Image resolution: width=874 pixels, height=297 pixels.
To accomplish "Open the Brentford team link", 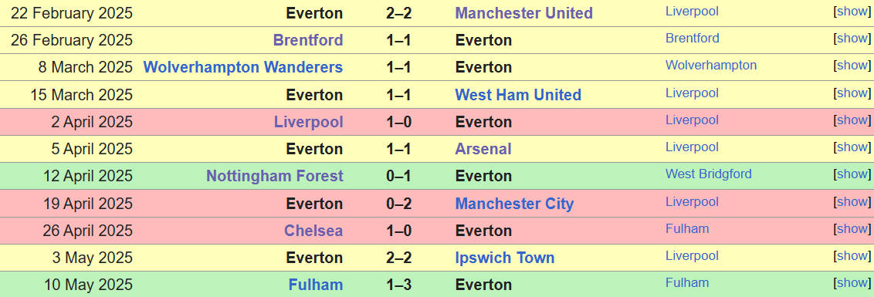I will 308,40.
